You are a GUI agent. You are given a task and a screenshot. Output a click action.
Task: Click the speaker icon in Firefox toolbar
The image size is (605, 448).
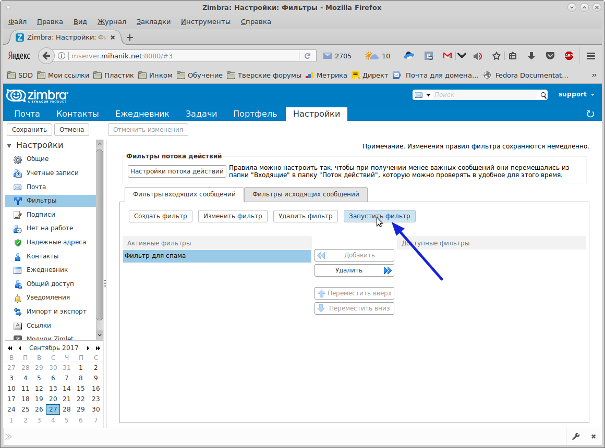click(477, 56)
